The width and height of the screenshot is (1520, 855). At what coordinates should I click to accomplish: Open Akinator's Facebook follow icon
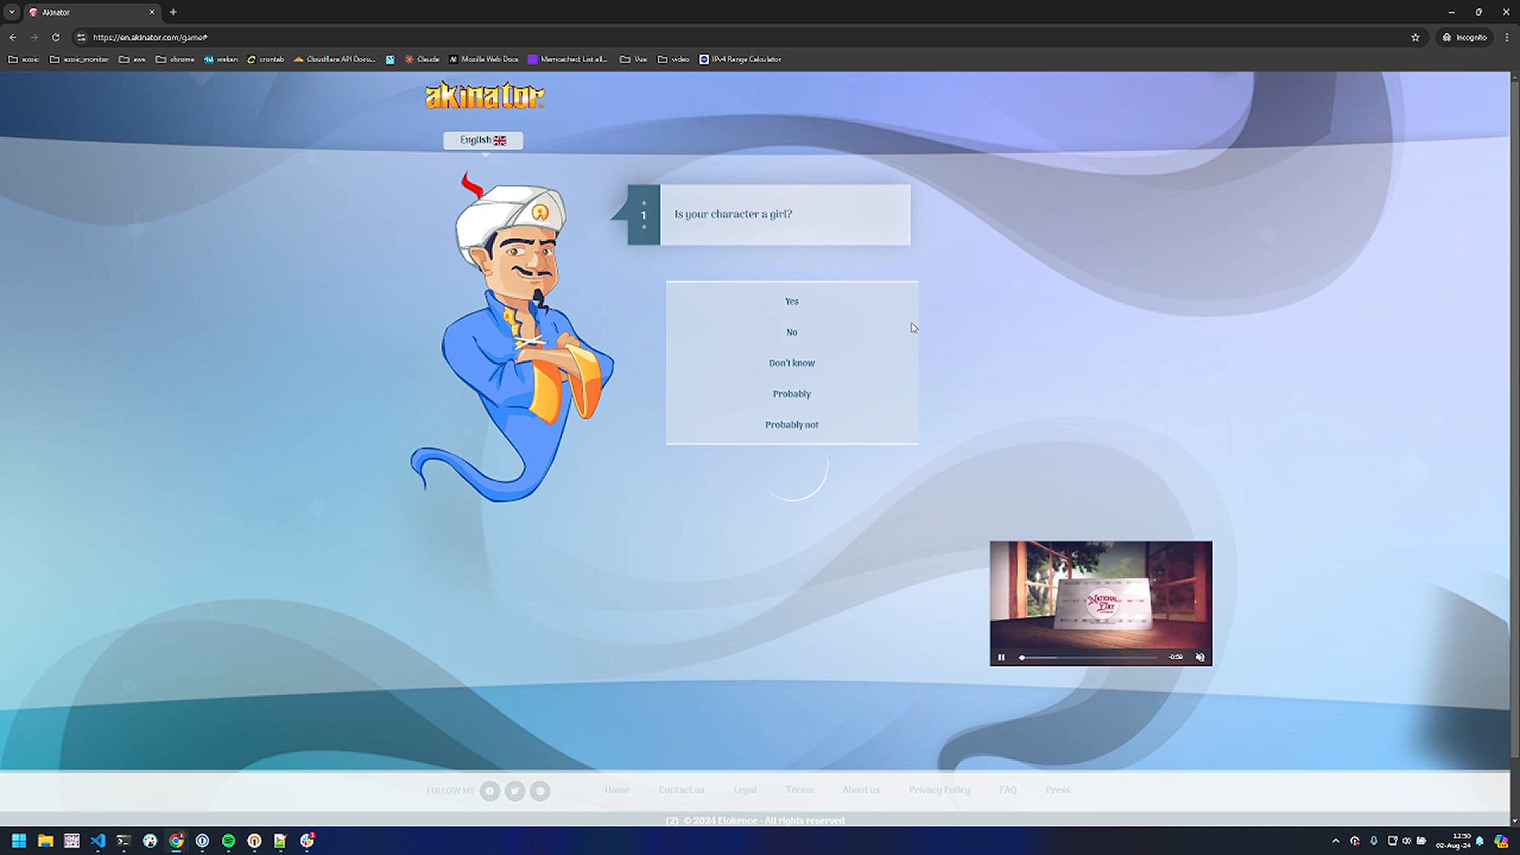490,790
